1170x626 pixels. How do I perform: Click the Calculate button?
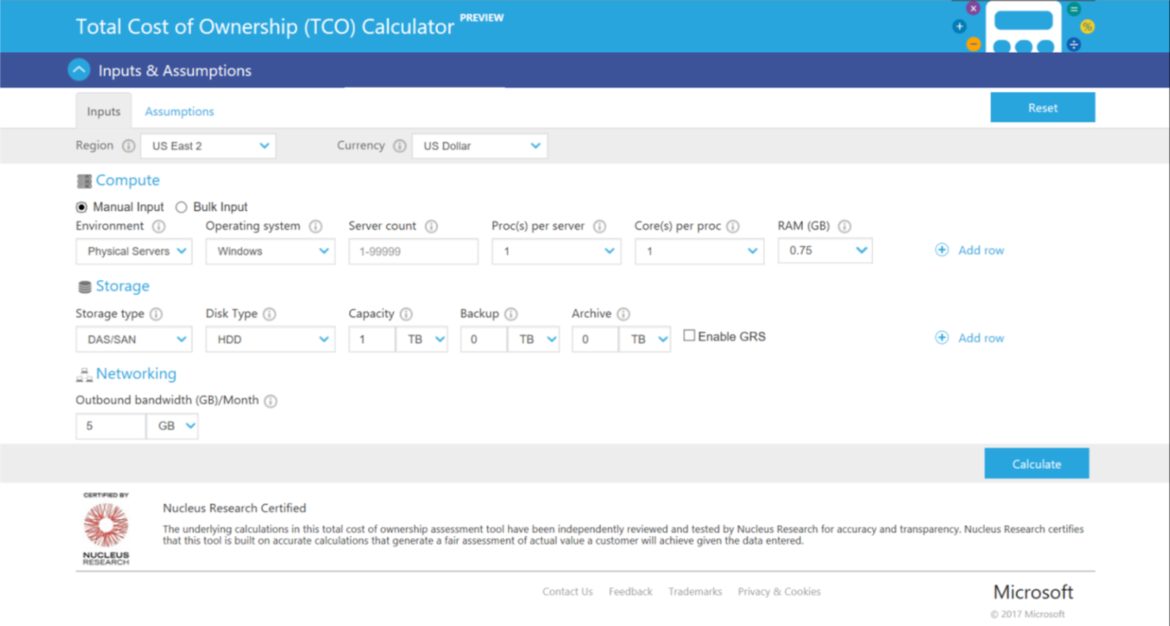point(1036,464)
